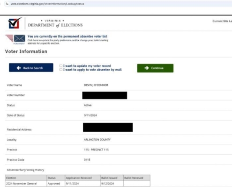Click the browser address bar URL
Image resolution: width=232 pixels, height=187 pixels.
point(47,4)
